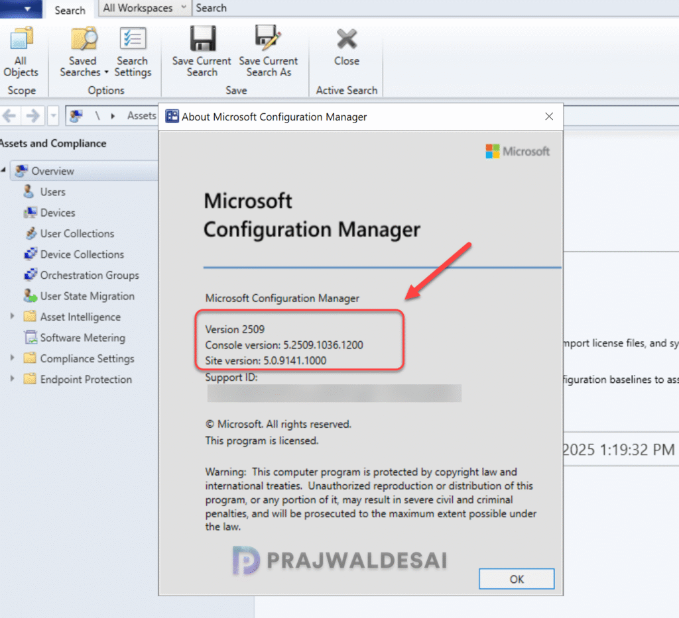Click the Version 2509 text
Image resolution: width=679 pixels, height=618 pixels.
coord(235,329)
